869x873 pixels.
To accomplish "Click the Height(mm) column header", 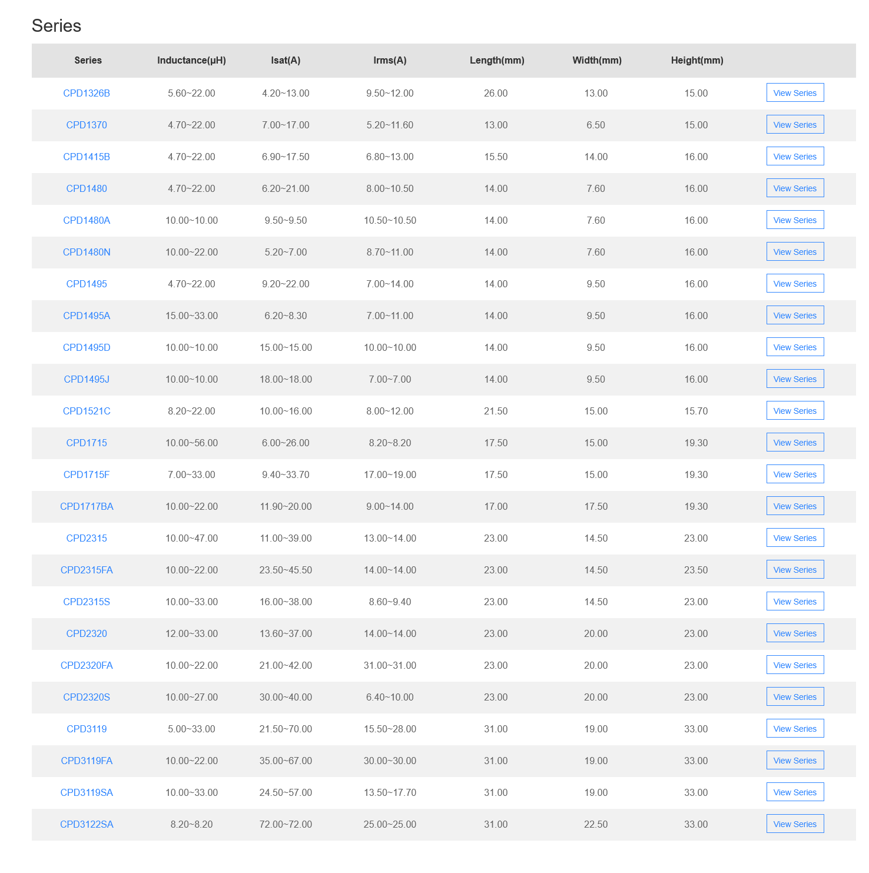I will click(x=697, y=60).
